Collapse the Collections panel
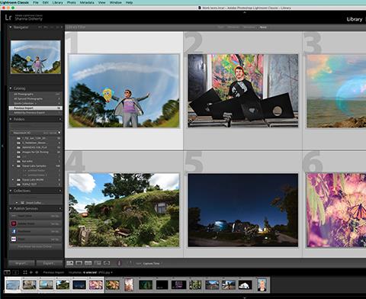The height and width of the screenshot is (299, 366). tap(11, 191)
